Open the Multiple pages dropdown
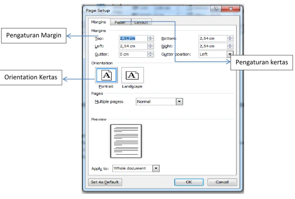295x199 pixels. point(179,102)
